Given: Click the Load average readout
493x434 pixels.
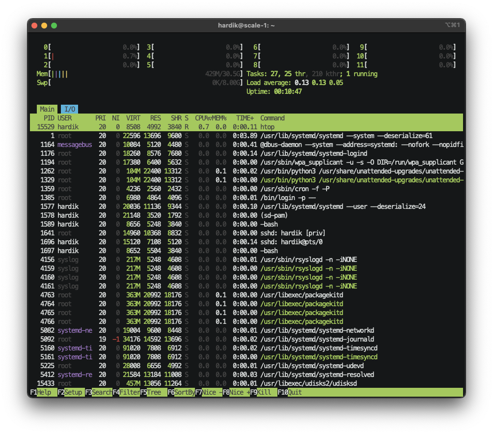Looking at the screenshot, I should coord(295,83).
